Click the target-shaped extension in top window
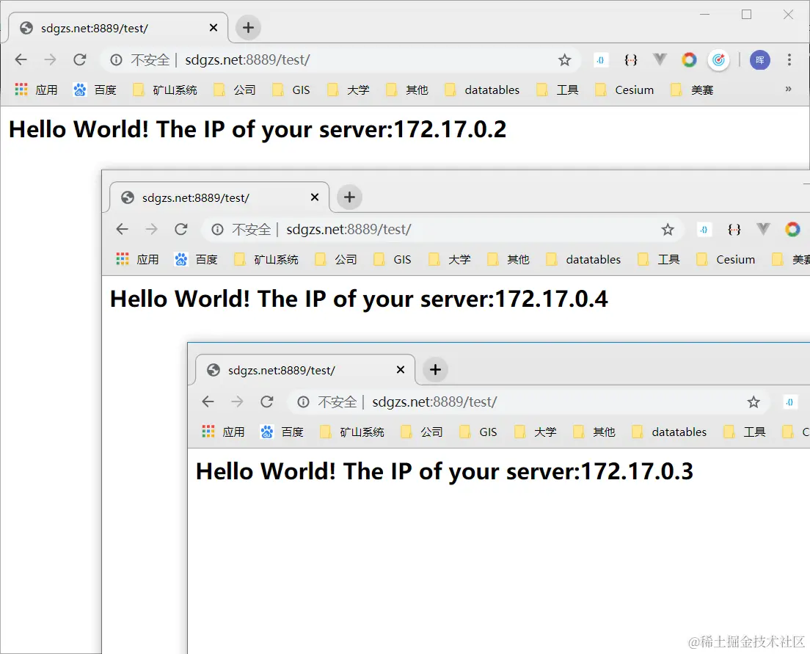 coord(718,60)
